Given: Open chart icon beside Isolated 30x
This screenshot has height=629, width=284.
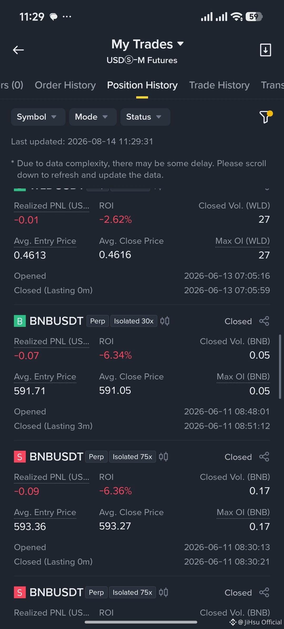Looking at the screenshot, I should [165, 321].
